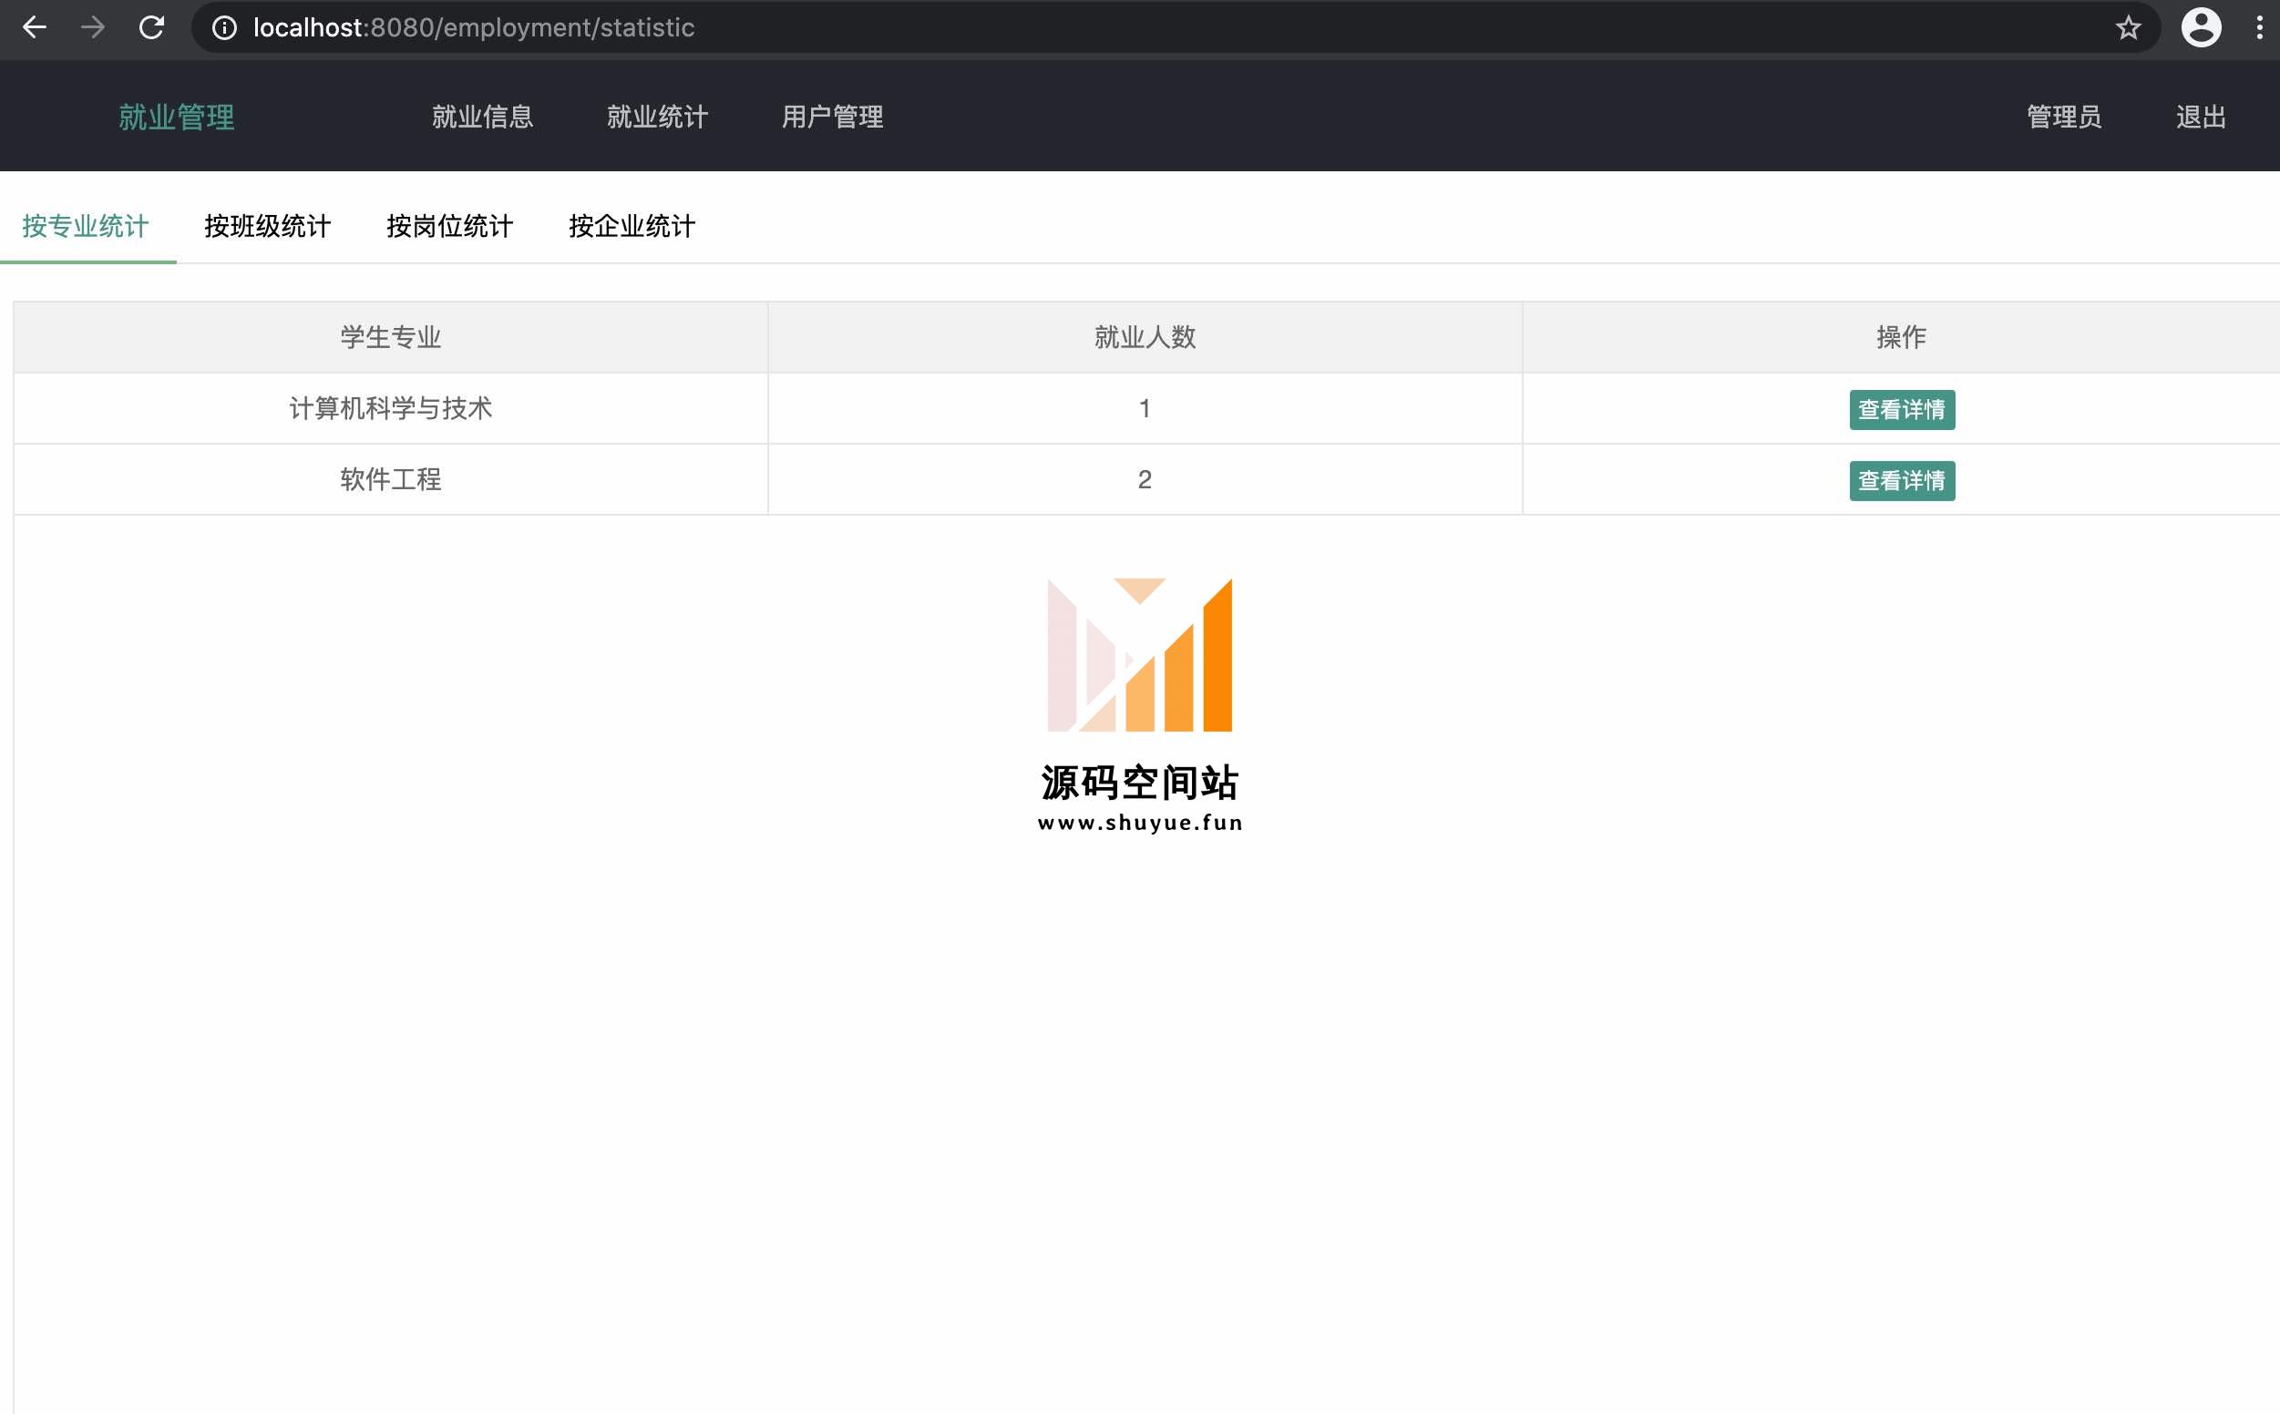Select the 计算机科学与技术 cell
The height and width of the screenshot is (1414, 2280).
pos(391,409)
